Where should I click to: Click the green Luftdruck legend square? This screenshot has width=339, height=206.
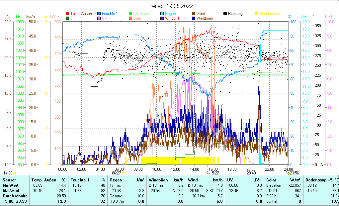[131, 14]
